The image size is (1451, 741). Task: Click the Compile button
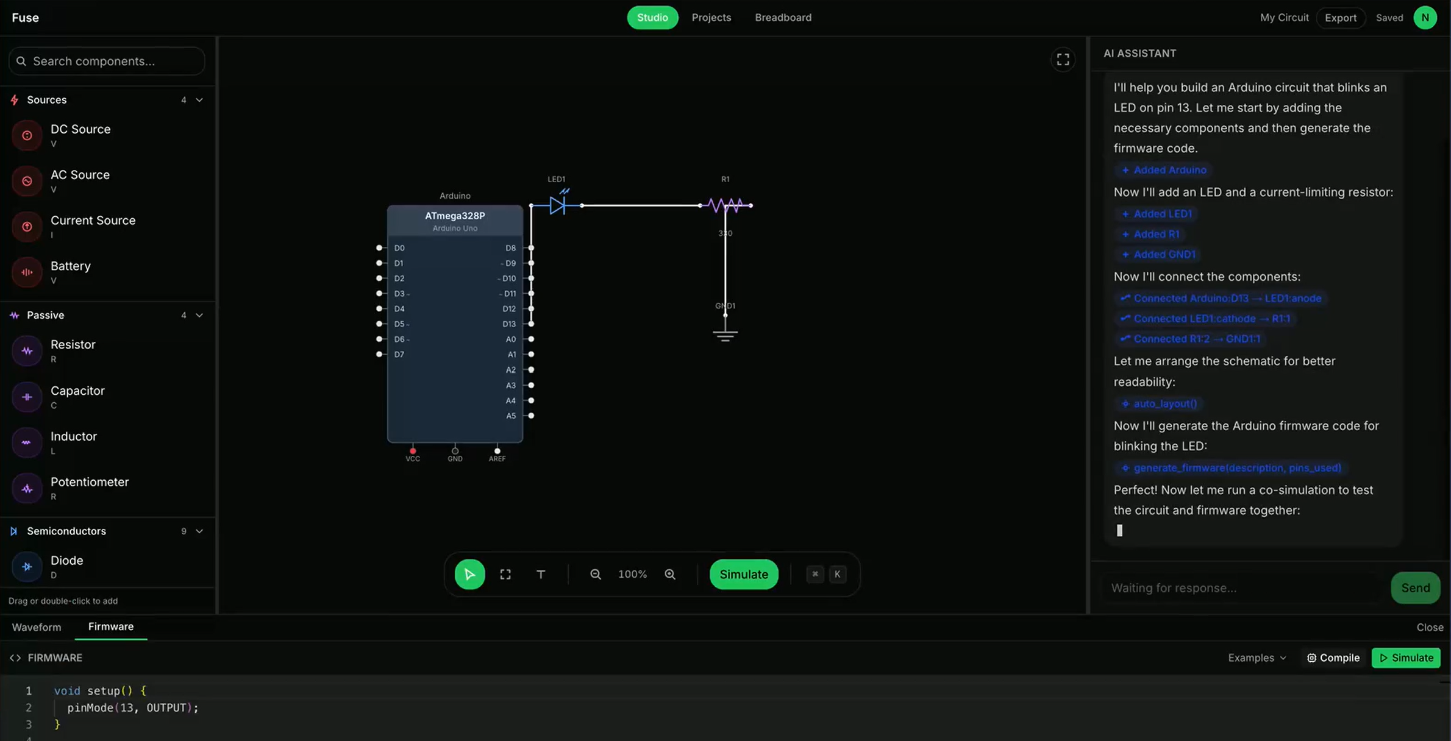1333,658
